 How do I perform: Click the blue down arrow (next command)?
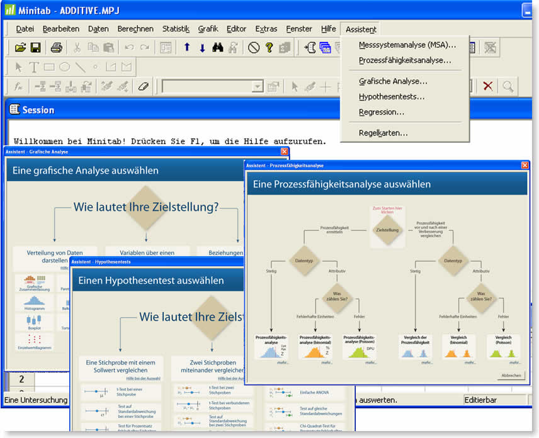[x=202, y=47]
